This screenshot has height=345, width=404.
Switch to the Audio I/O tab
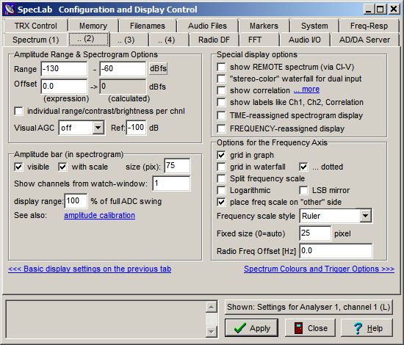click(305, 40)
